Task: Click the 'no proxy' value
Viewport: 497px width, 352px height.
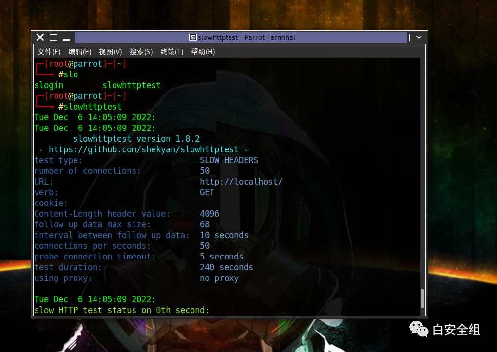Action: pos(219,278)
